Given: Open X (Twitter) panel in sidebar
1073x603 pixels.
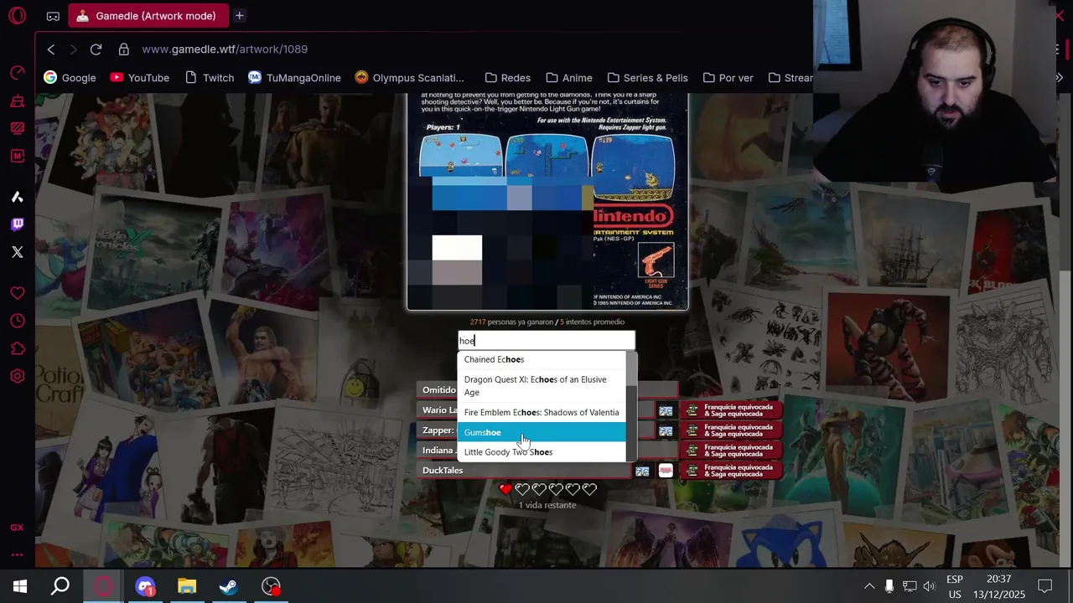Looking at the screenshot, I should [17, 252].
